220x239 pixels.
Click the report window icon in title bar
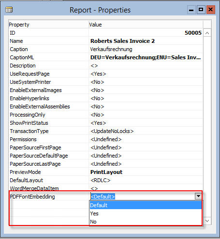(x=9, y=10)
